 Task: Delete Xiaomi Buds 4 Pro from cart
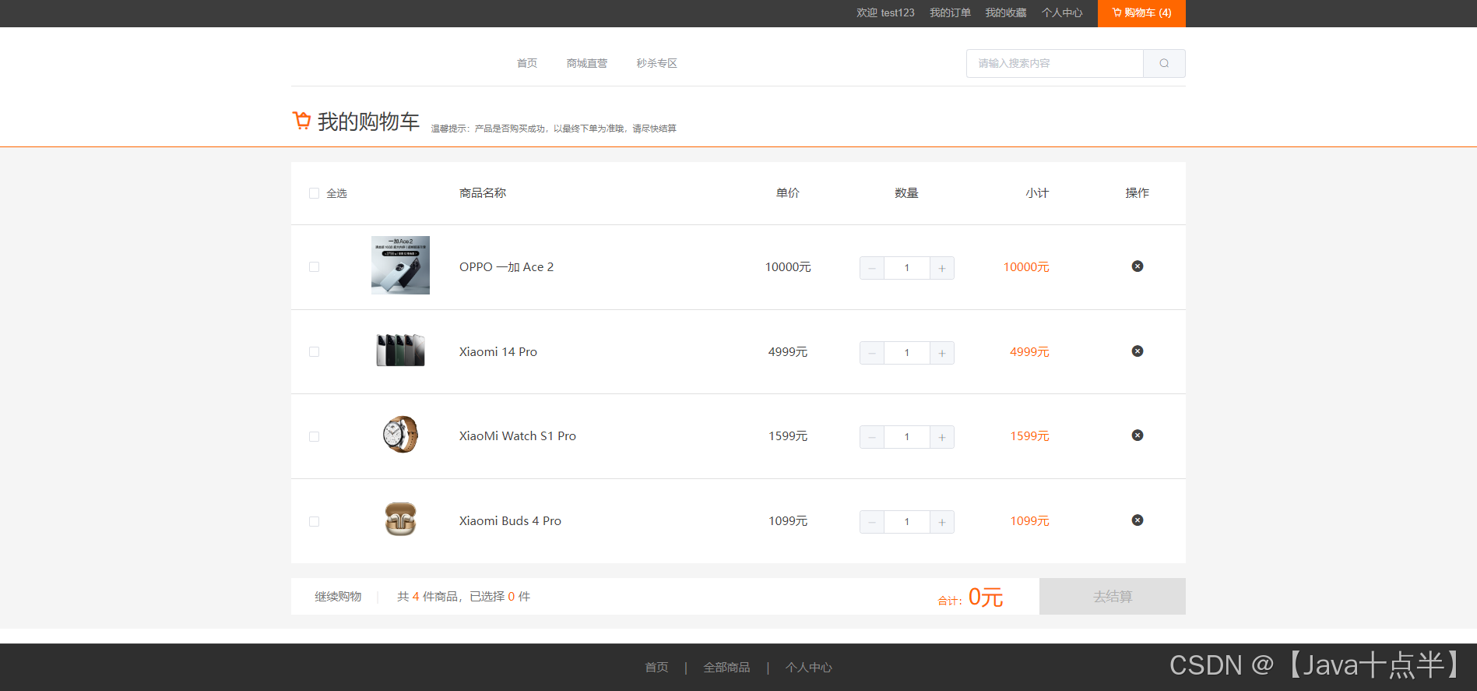click(x=1137, y=520)
